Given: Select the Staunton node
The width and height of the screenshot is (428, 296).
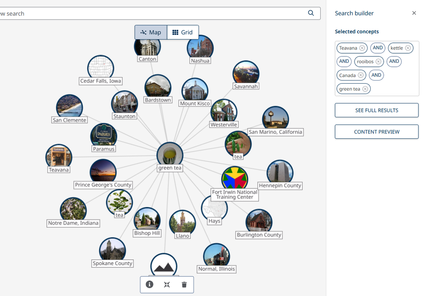Looking at the screenshot, I should tap(125, 104).
